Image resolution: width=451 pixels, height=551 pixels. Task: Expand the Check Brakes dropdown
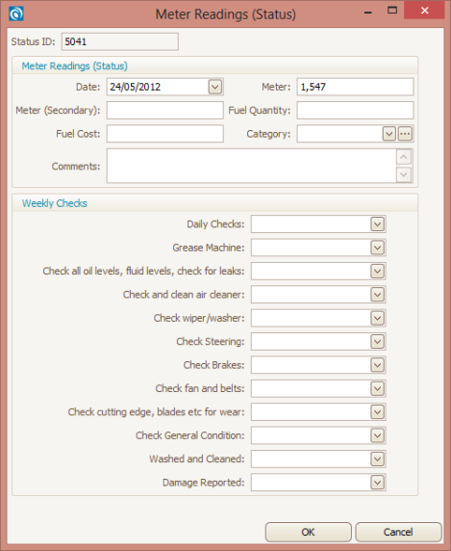tap(377, 365)
